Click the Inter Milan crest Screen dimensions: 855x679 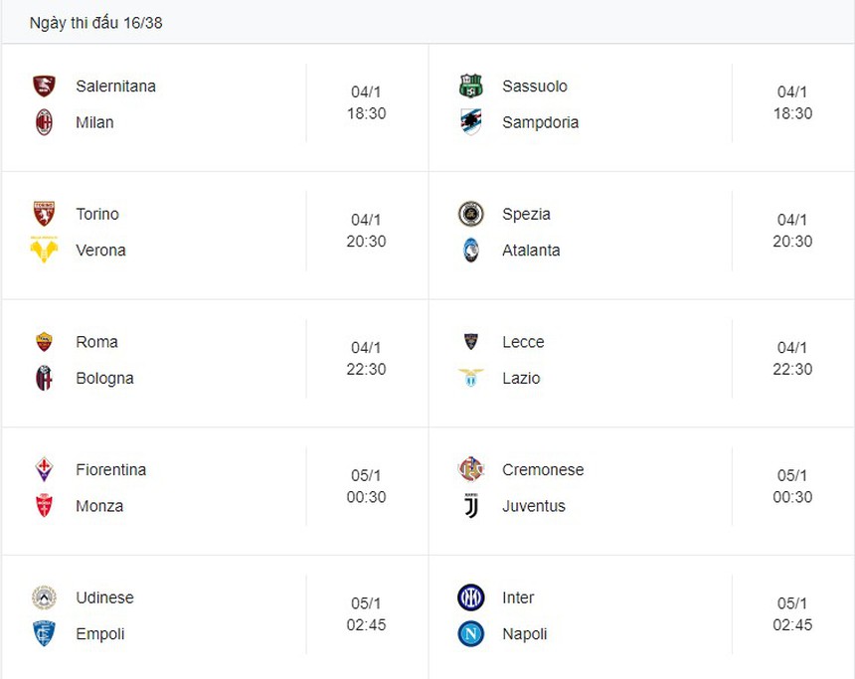[x=470, y=597]
